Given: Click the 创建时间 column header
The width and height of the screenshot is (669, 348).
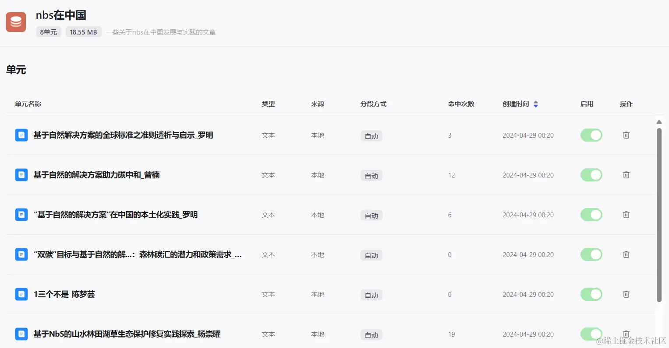Looking at the screenshot, I should (x=516, y=104).
